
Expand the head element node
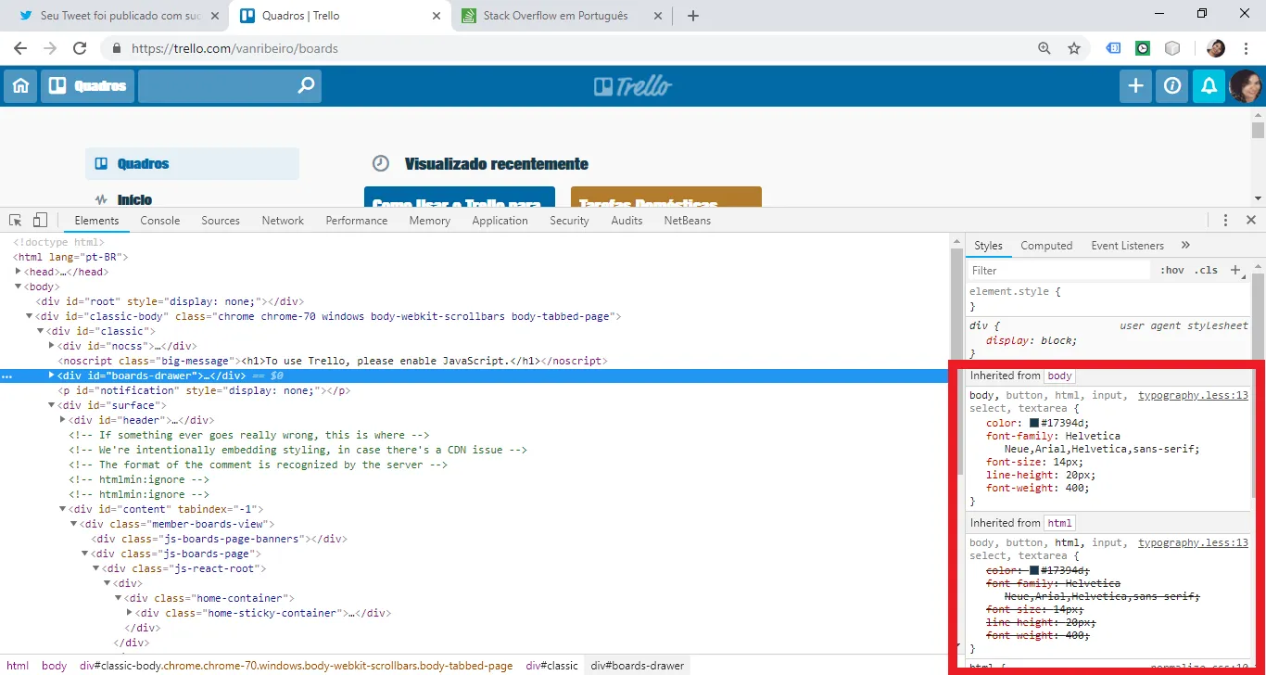(x=19, y=272)
